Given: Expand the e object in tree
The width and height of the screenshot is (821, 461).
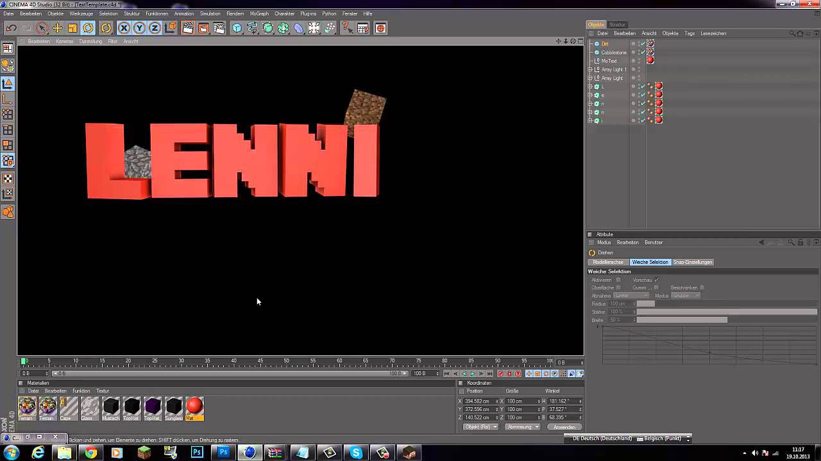Looking at the screenshot, I should point(591,95).
